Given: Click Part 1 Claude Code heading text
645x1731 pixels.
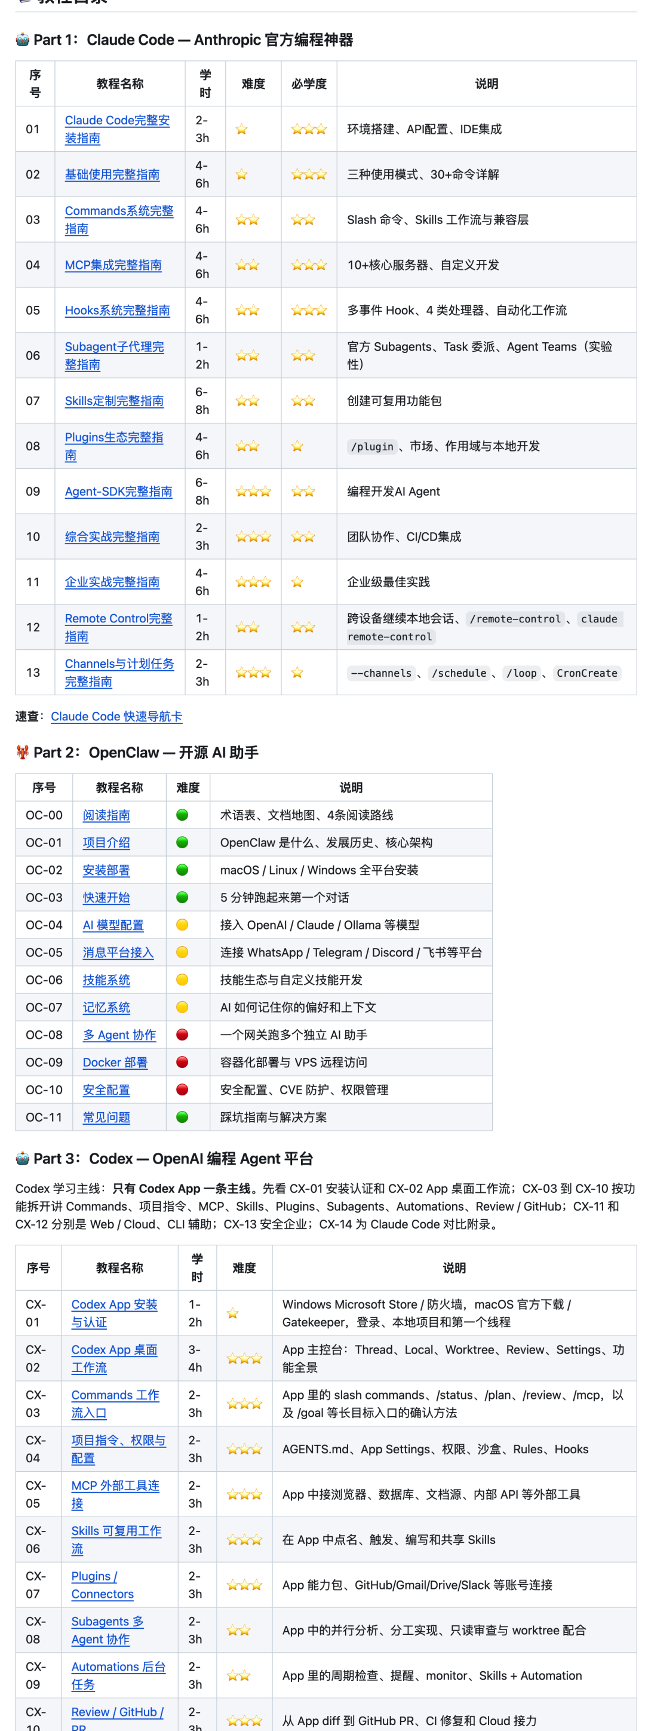Looking at the screenshot, I should tap(193, 39).
